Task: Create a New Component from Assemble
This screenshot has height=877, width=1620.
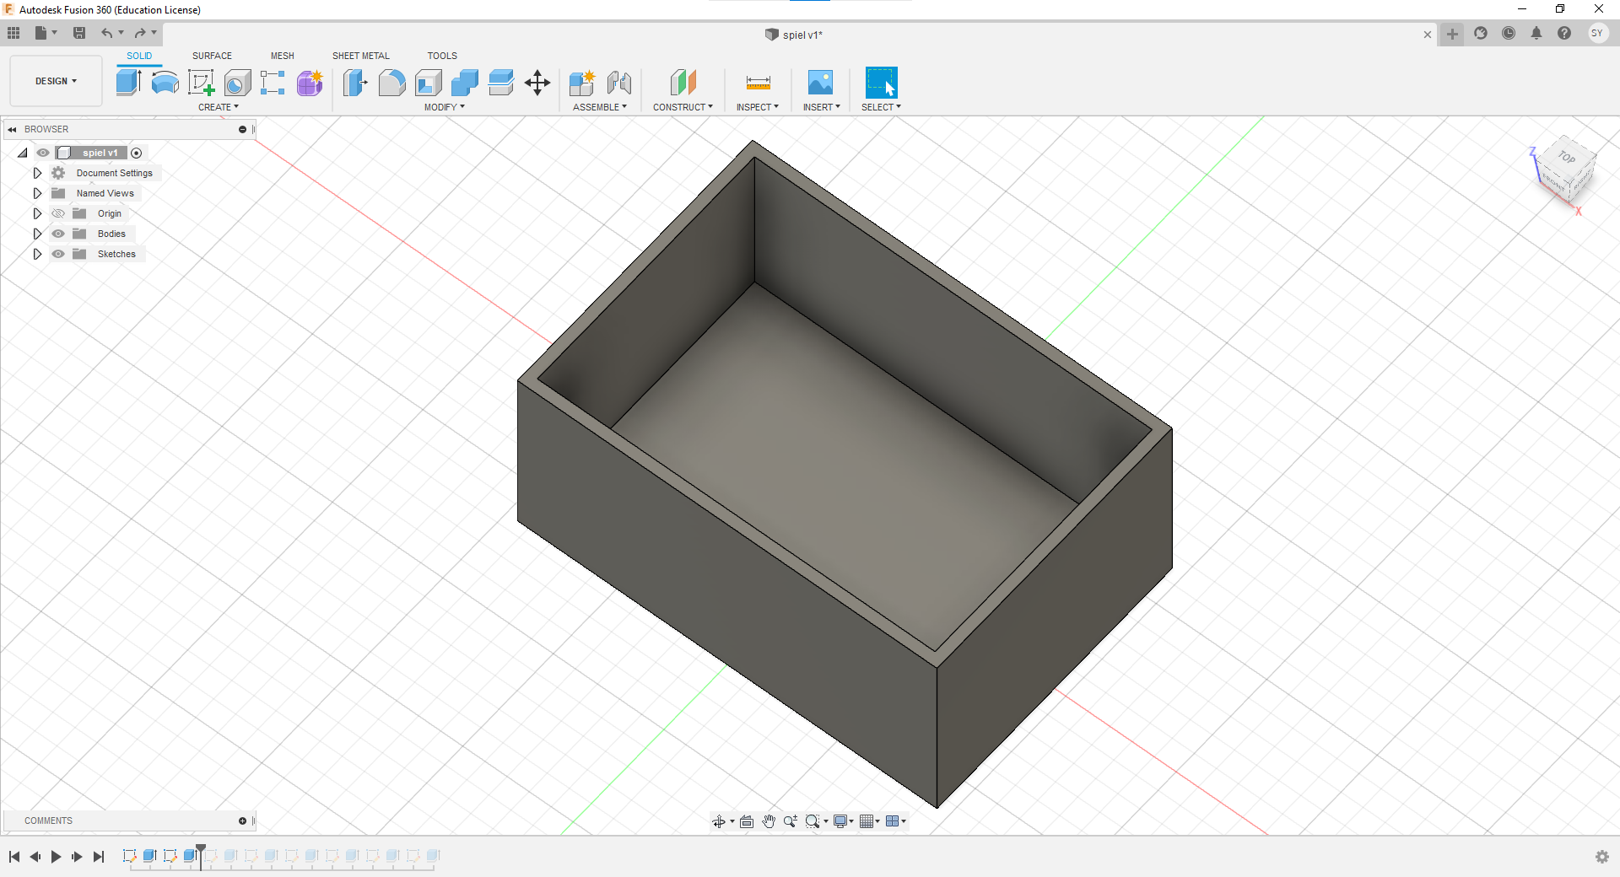Action: click(x=582, y=83)
